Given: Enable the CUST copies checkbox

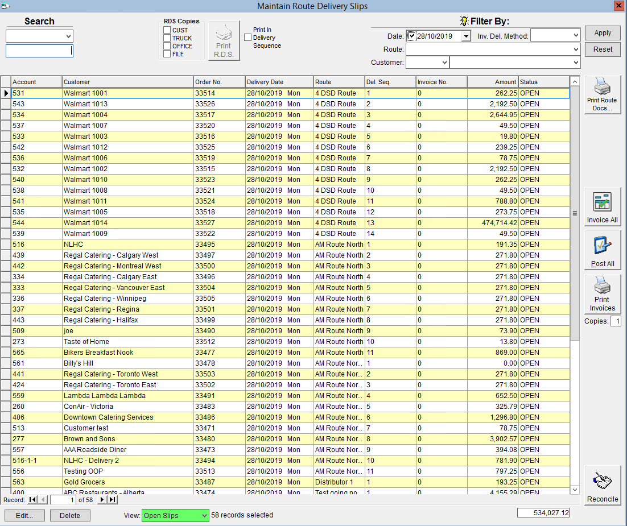Looking at the screenshot, I should [x=167, y=30].
